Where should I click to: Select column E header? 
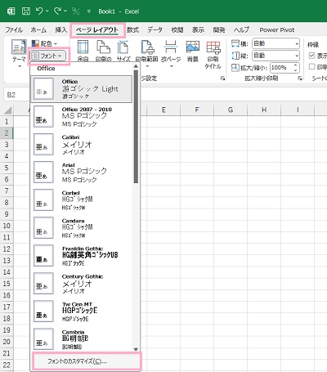[163, 110]
